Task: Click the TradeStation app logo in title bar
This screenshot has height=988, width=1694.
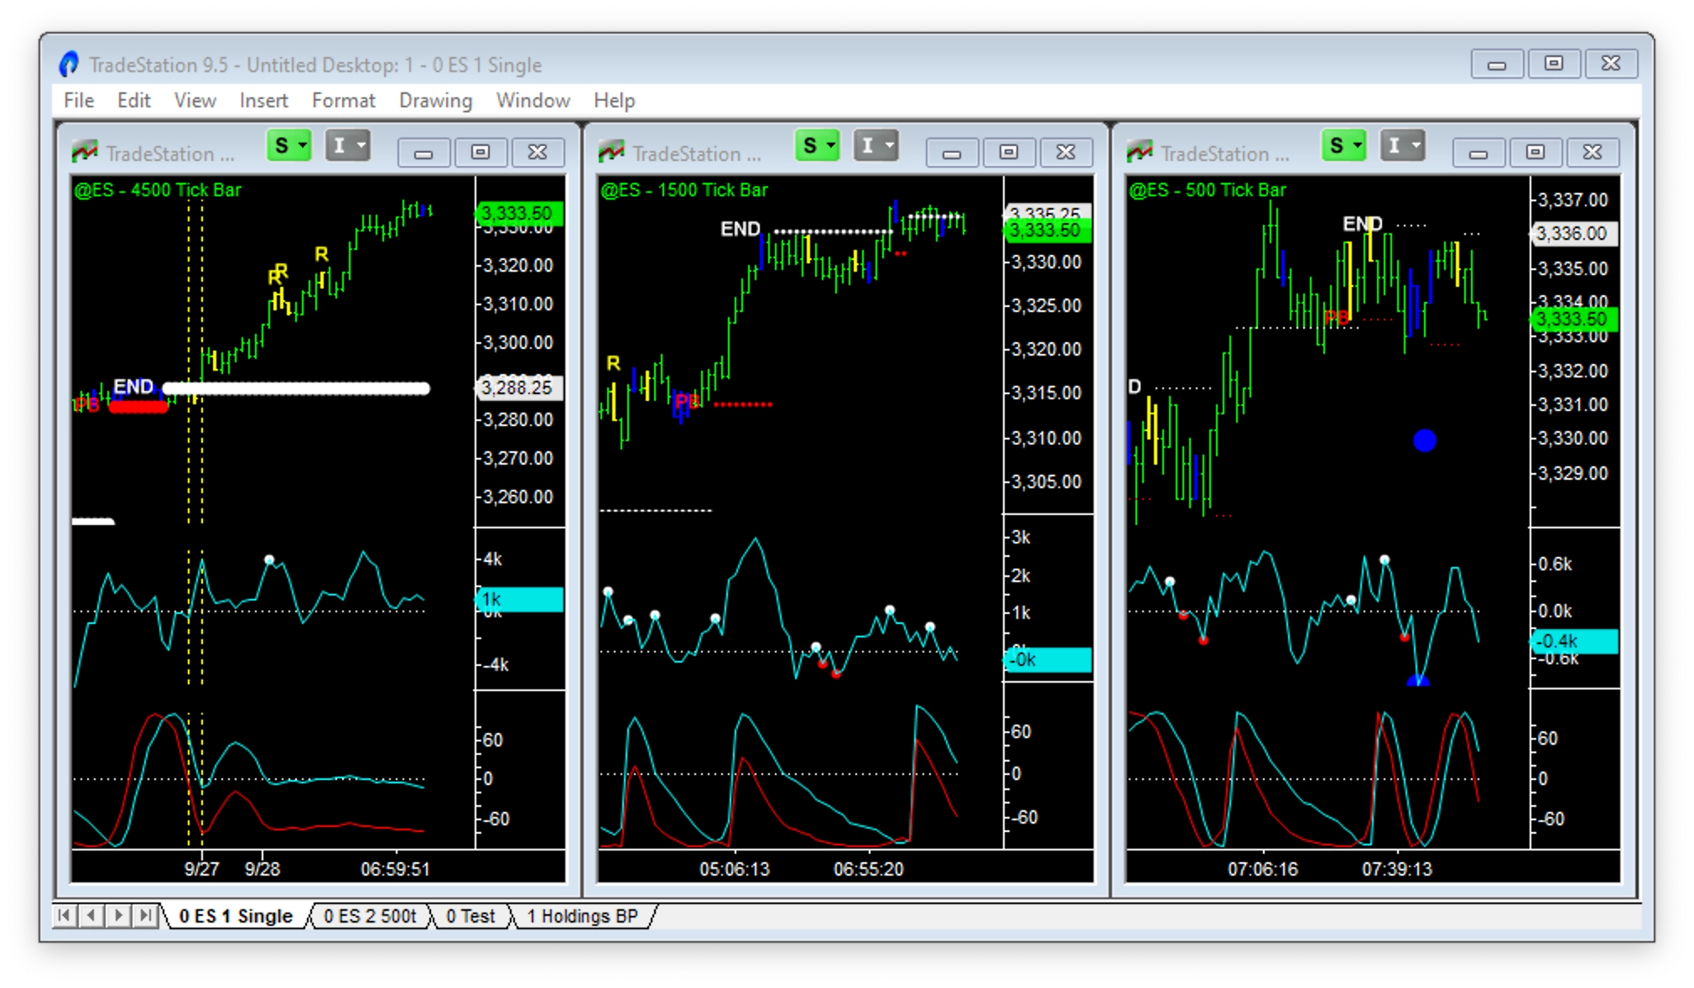Action: [69, 64]
